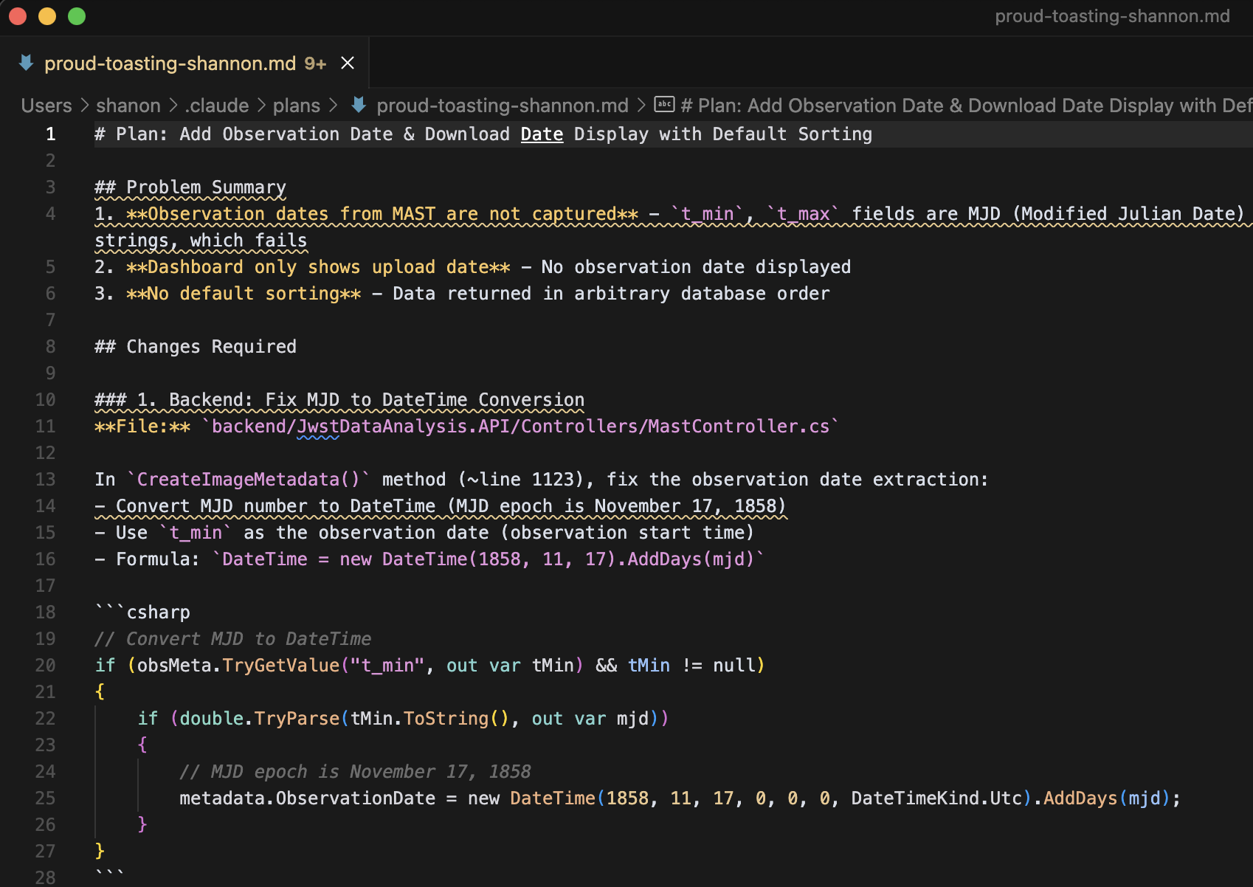Click line number 20 in the gutter
The height and width of the screenshot is (887, 1253).
tap(45, 666)
